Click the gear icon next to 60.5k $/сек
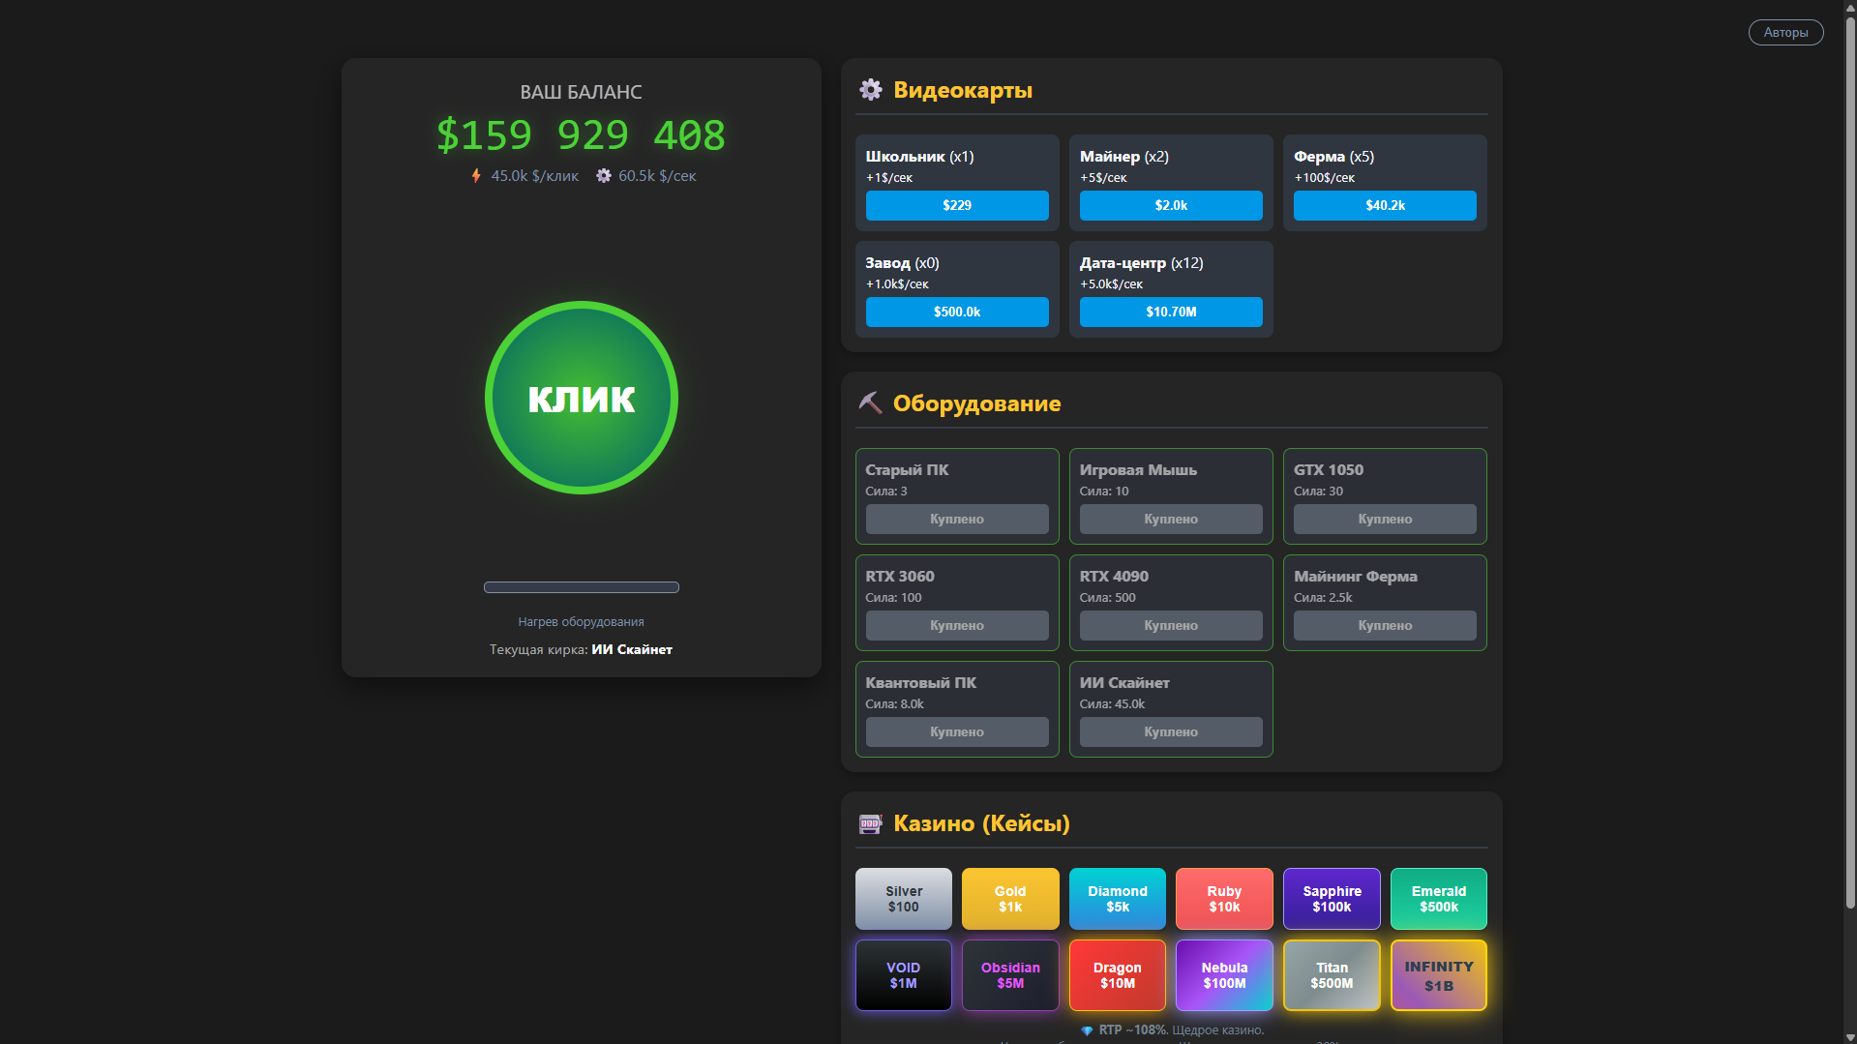The image size is (1857, 1044). pos(604,176)
